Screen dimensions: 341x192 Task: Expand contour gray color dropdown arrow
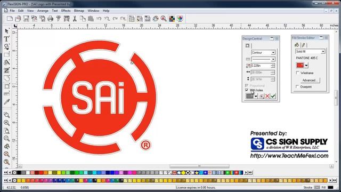[256, 96]
